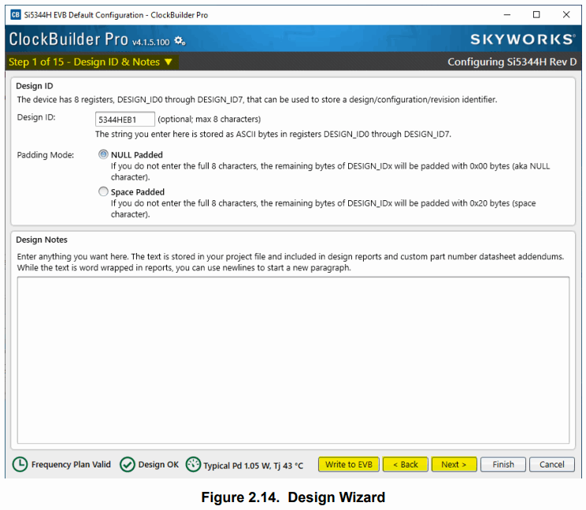The height and width of the screenshot is (510, 586).
Task: Click Configuring Si5344H Rev D text
Action: tap(512, 61)
